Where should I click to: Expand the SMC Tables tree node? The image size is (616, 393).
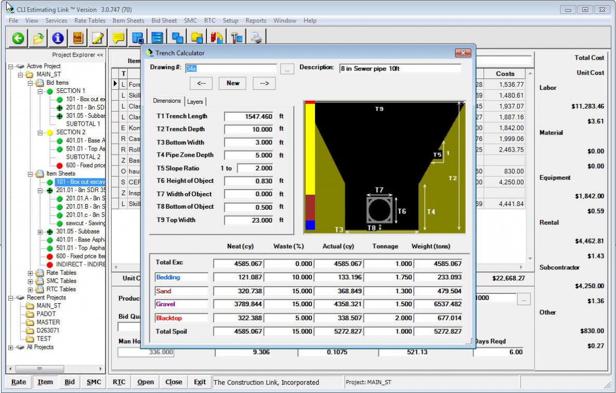[30, 281]
